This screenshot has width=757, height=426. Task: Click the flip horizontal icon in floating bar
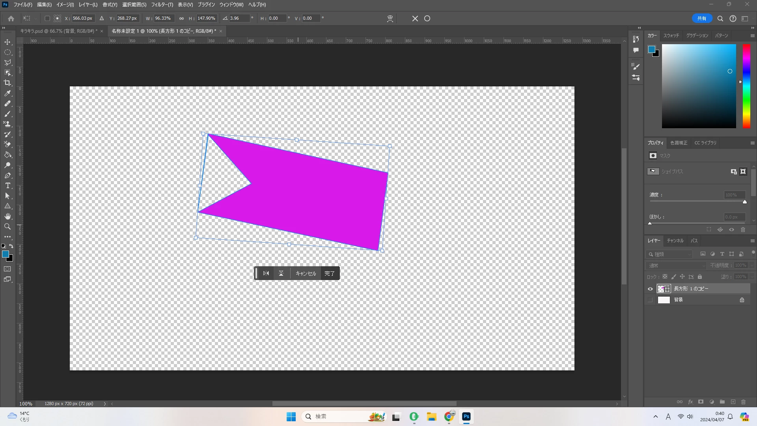pyautogui.click(x=266, y=273)
